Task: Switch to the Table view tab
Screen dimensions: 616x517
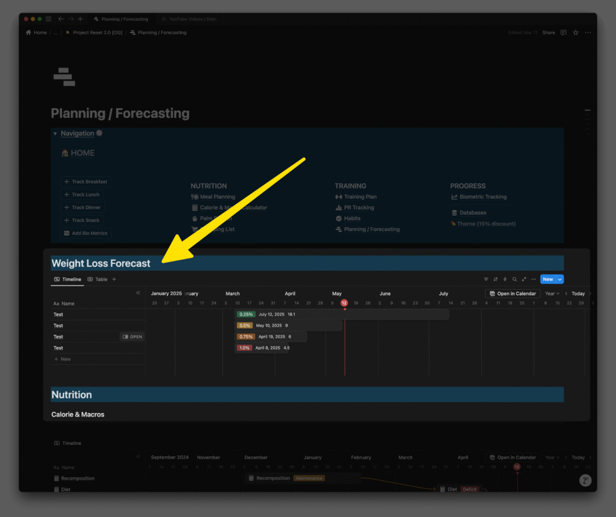Action: click(97, 280)
